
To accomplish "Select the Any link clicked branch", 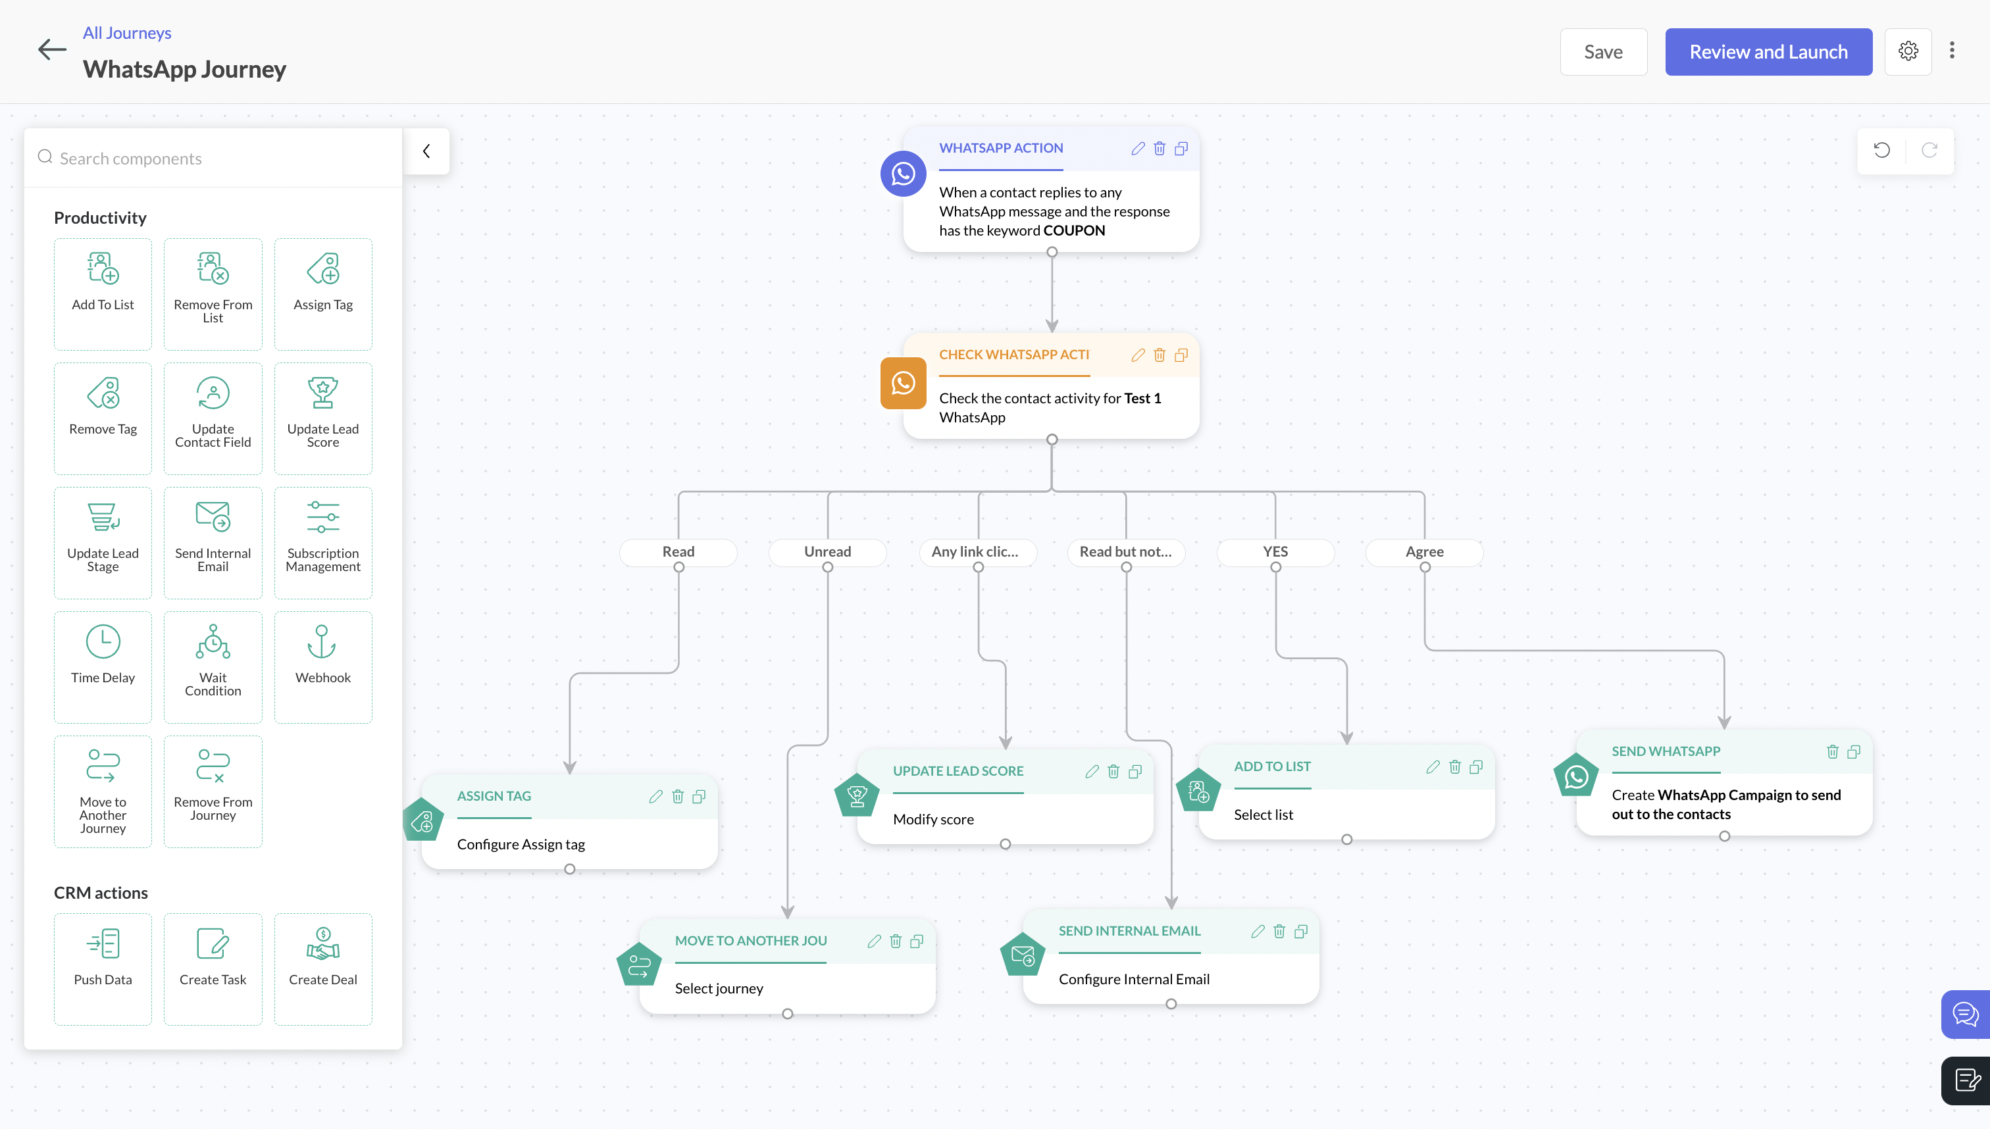I will click(x=976, y=551).
